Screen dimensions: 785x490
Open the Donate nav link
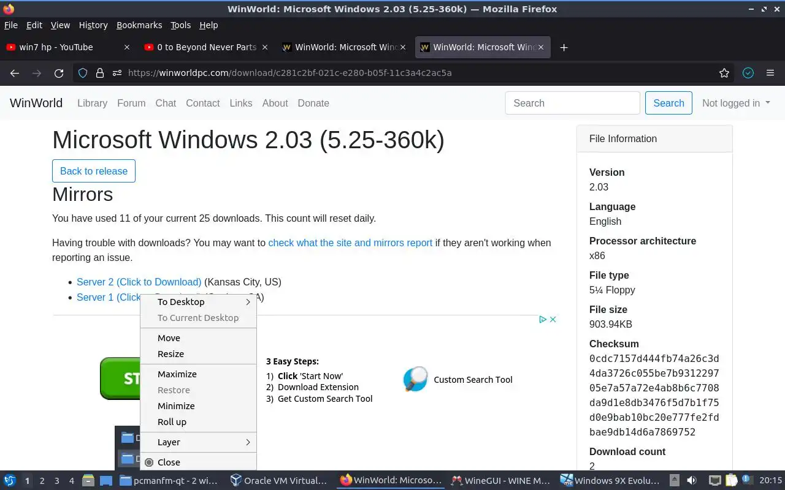(313, 103)
